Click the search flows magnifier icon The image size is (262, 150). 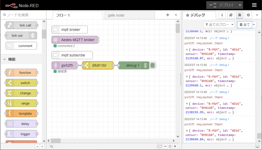[x=51, y=146]
